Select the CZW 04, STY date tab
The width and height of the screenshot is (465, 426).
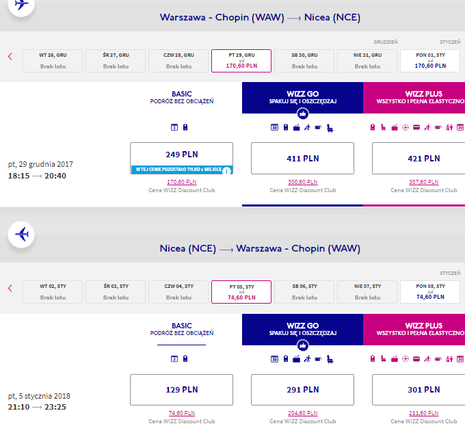pos(178,292)
